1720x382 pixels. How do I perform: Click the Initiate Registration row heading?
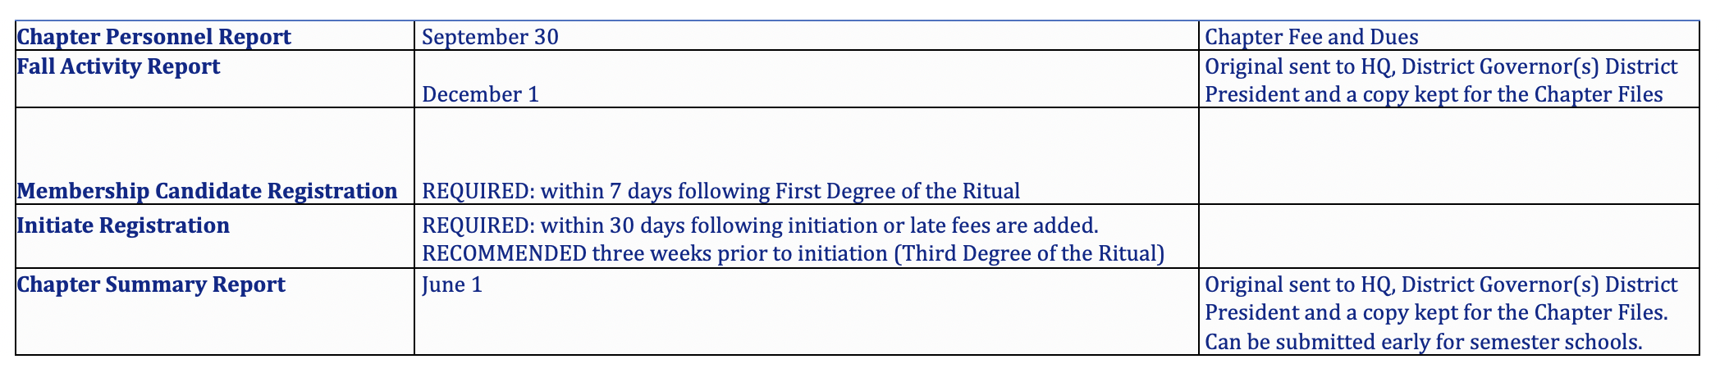pyautogui.click(x=124, y=225)
